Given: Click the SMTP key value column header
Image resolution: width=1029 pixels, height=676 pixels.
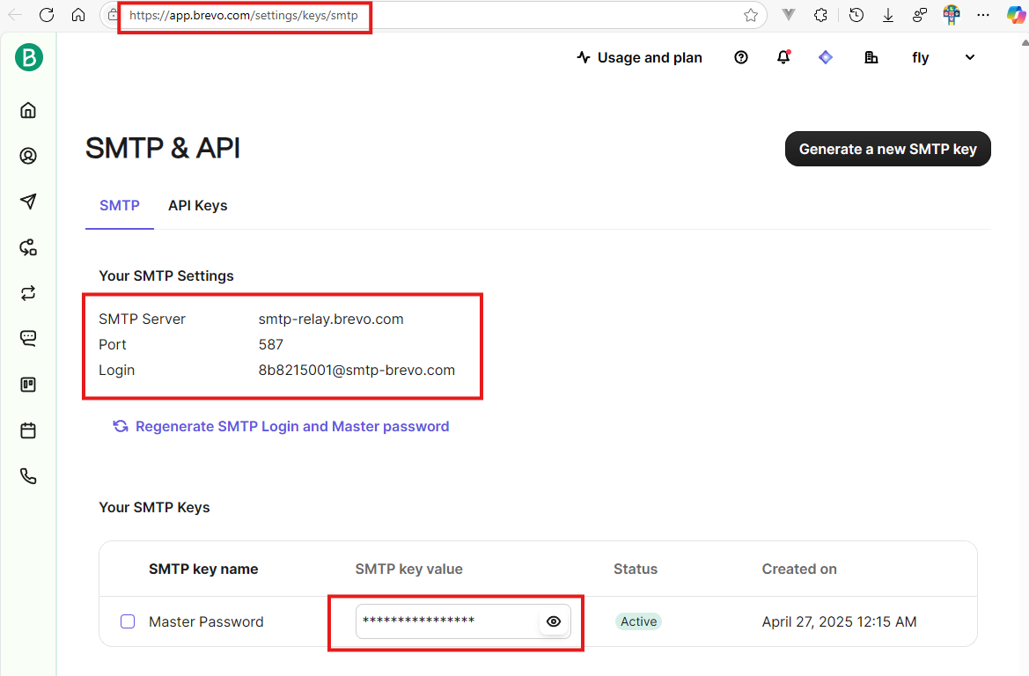Looking at the screenshot, I should (x=408, y=569).
